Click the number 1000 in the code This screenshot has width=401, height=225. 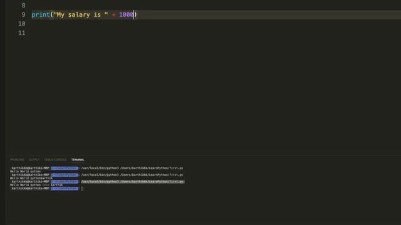point(127,14)
